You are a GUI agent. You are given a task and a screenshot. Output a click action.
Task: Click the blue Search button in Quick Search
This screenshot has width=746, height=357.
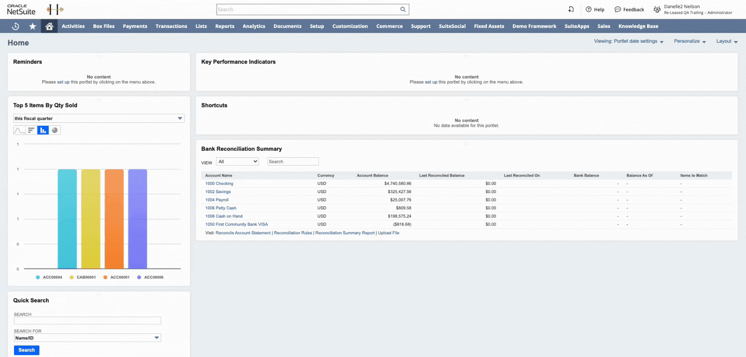tap(27, 350)
